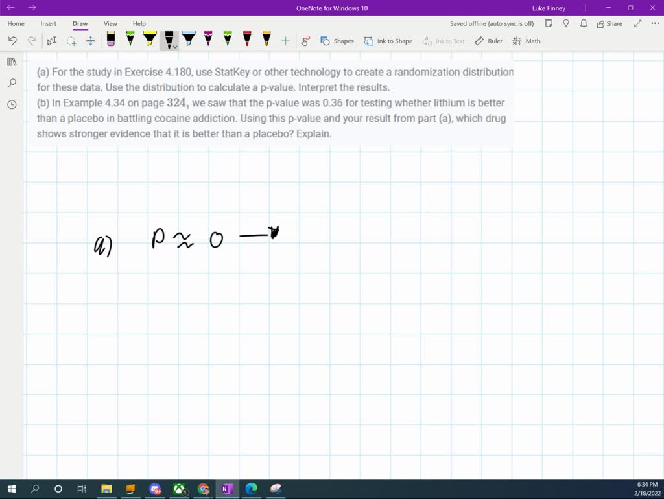
Task: Open Task View on taskbar
Action: 82,489
